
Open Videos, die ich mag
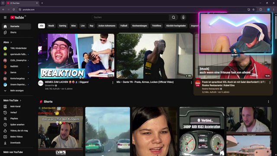[16, 130]
